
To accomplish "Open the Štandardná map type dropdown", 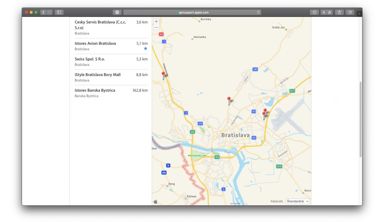I will click(298, 201).
